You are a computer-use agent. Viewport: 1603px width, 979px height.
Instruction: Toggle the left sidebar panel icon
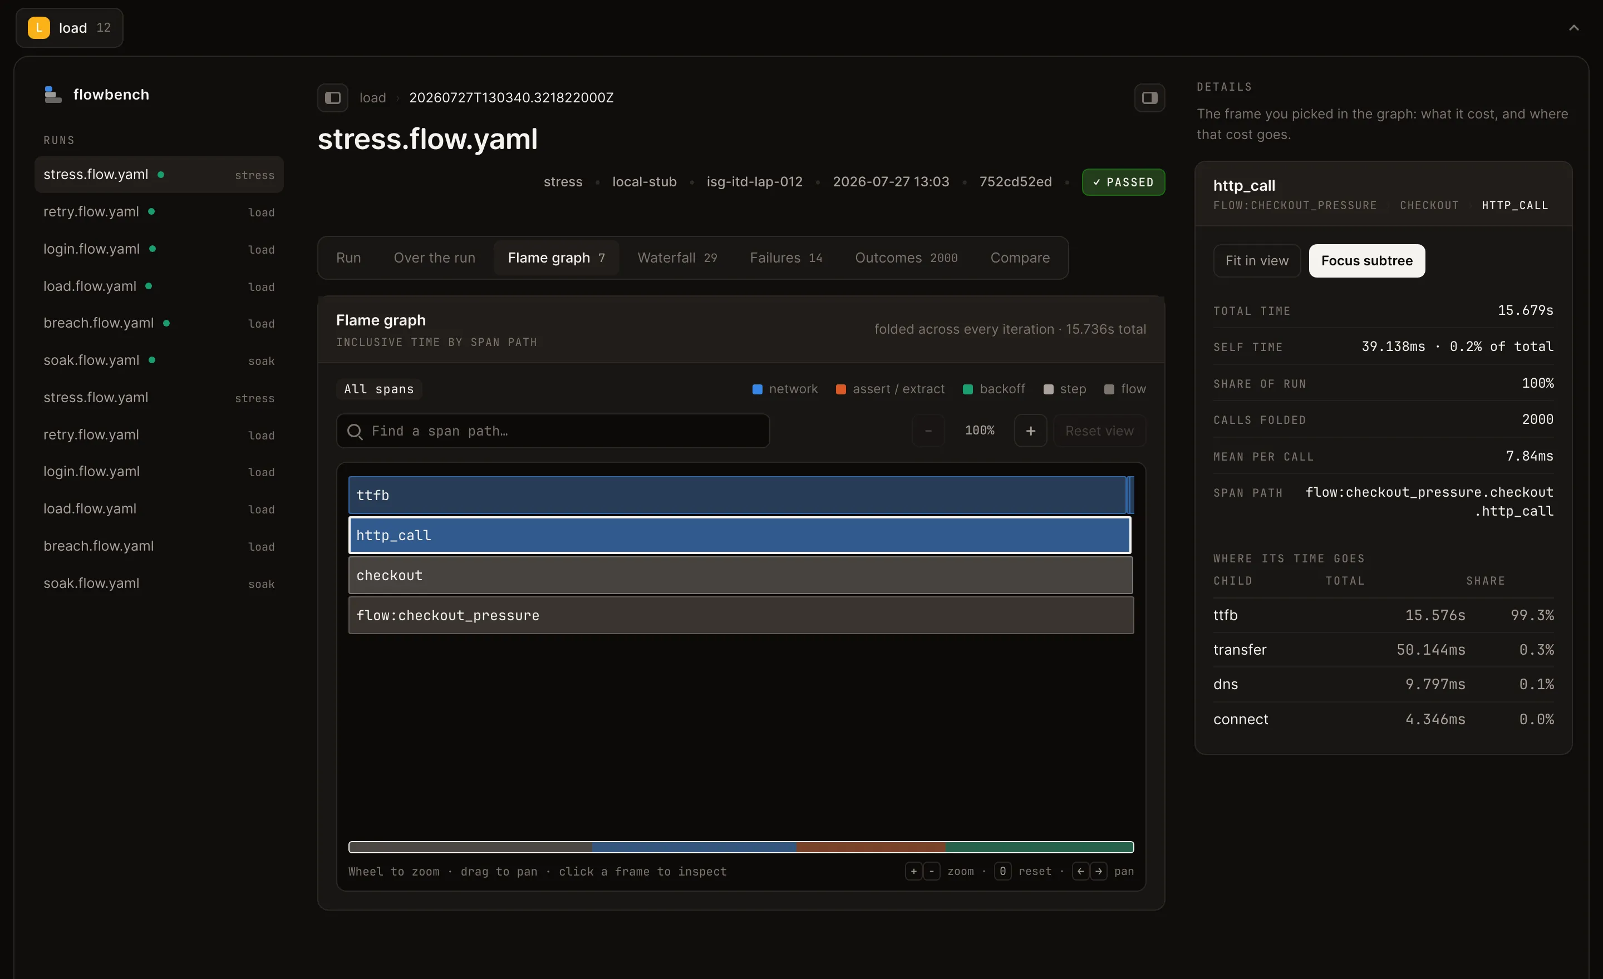point(332,97)
